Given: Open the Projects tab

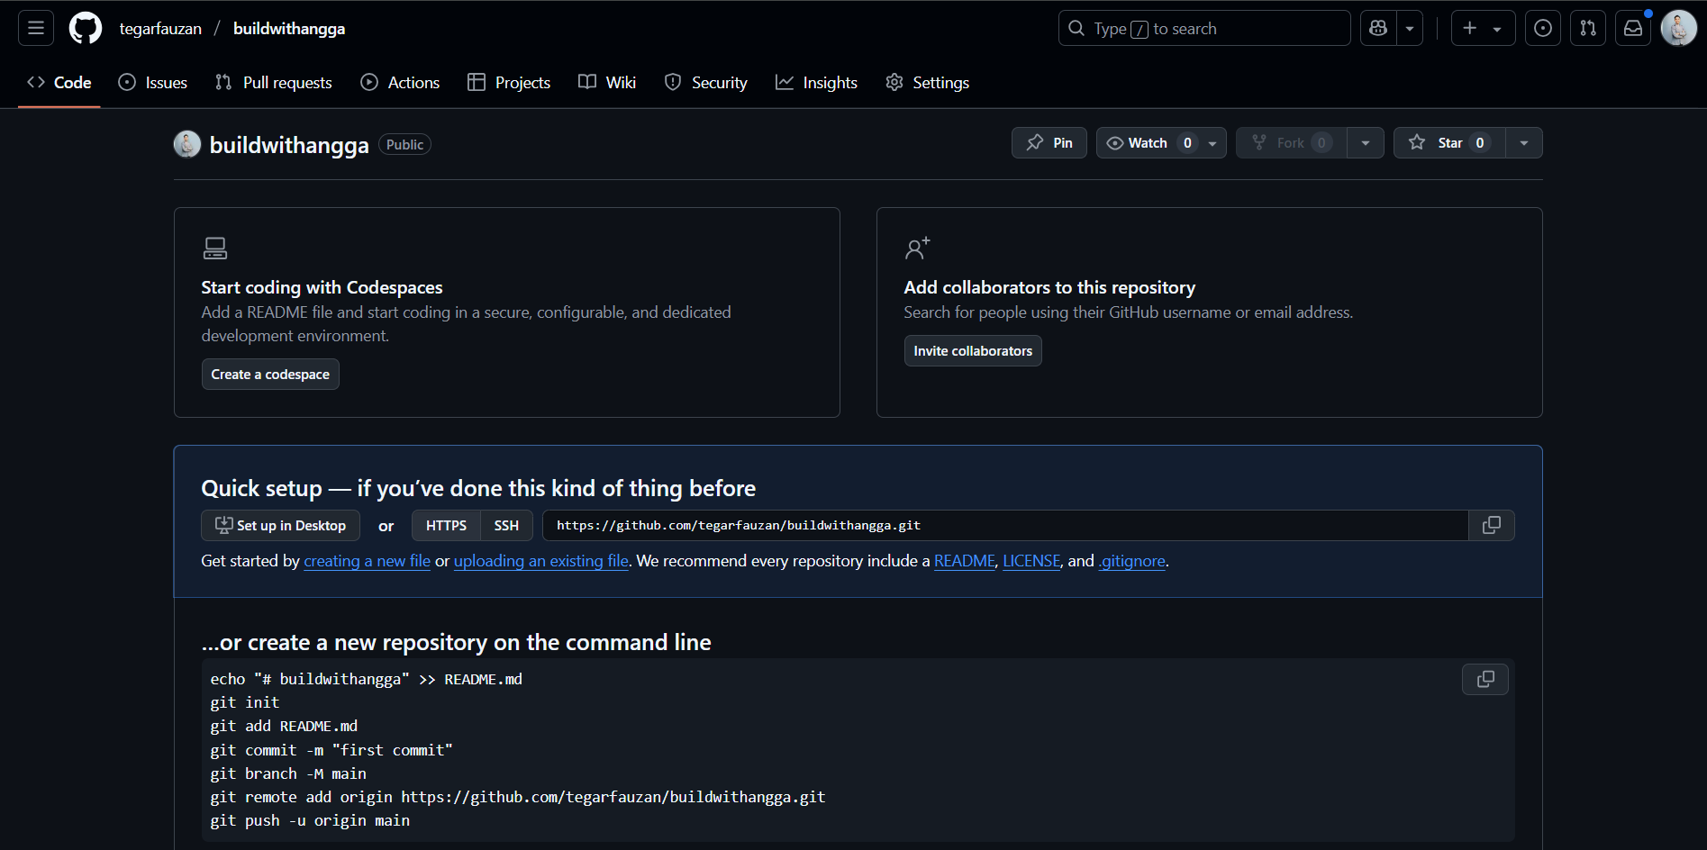Looking at the screenshot, I should click(509, 82).
